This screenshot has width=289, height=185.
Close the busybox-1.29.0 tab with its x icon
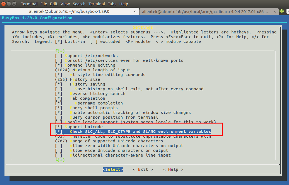(135, 11)
